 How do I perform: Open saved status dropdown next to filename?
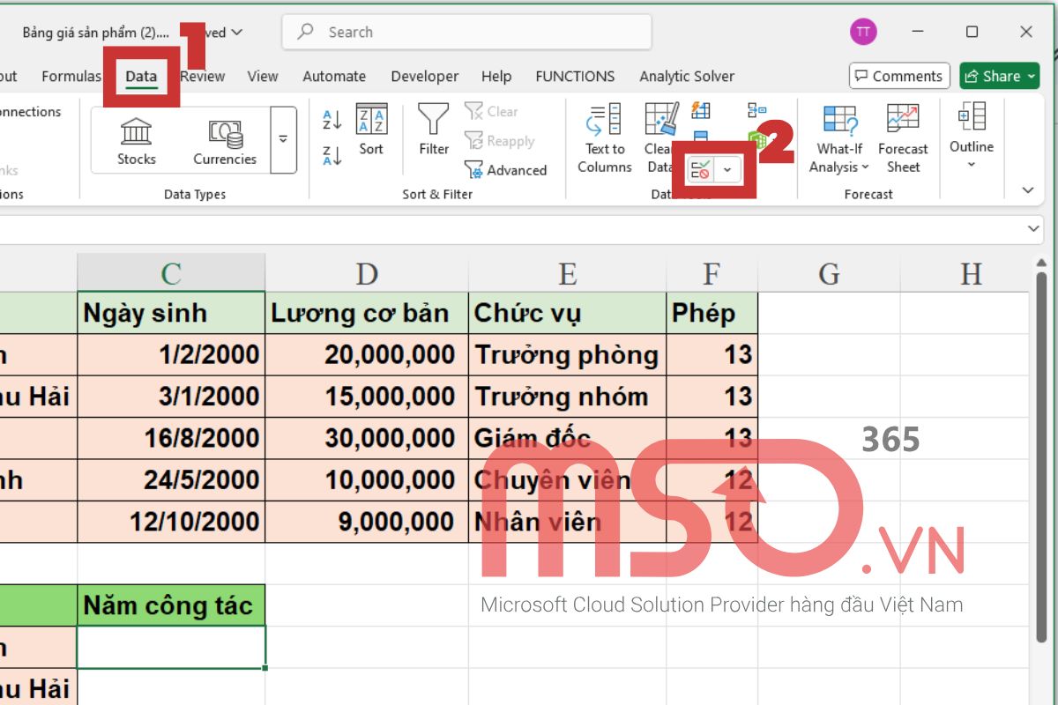[236, 33]
